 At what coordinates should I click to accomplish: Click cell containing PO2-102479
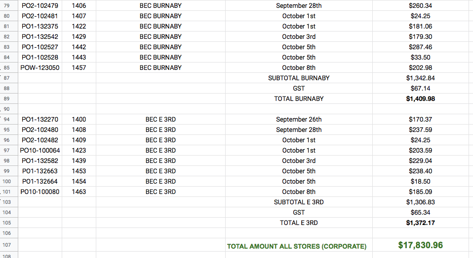coord(40,5)
